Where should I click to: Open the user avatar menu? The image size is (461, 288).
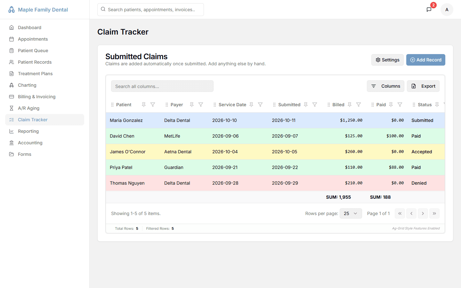[447, 10]
